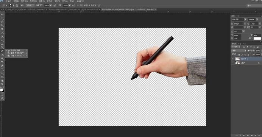This screenshot has width=262, height=137.
Task: Open the layer blend mode 표준 dropdown
Action: (239, 51)
